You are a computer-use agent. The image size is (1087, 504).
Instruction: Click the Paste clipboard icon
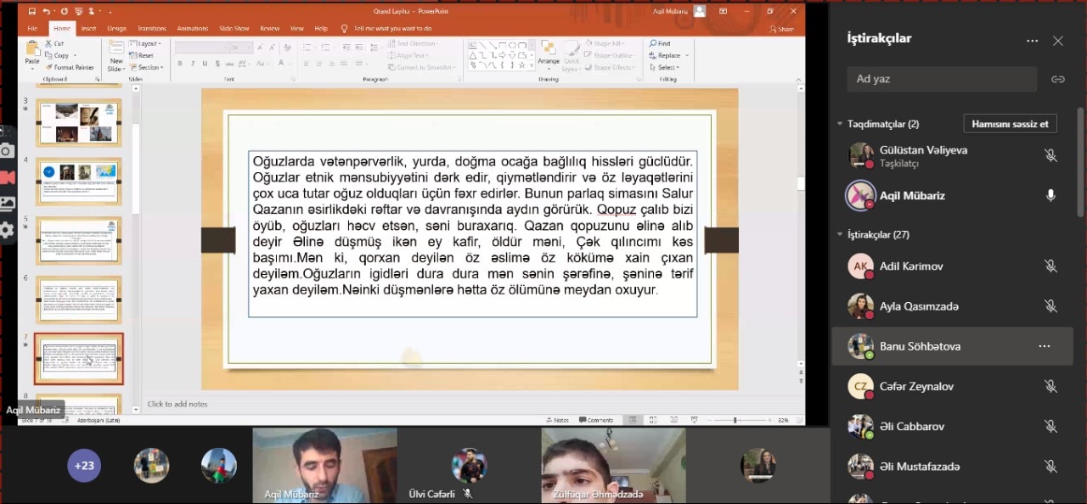(x=31, y=48)
